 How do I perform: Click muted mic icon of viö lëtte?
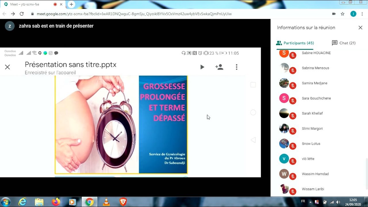[x=293, y=161]
